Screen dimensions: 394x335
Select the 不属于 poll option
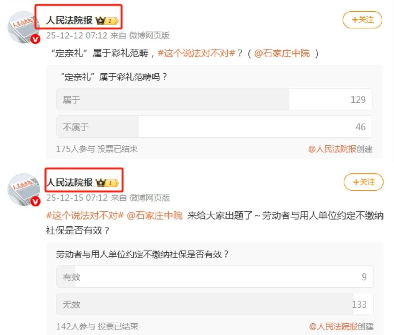click(x=214, y=127)
